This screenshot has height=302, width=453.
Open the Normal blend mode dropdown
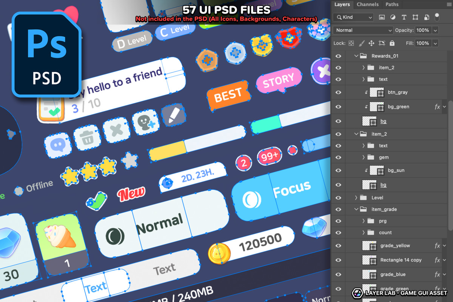pyautogui.click(x=363, y=30)
